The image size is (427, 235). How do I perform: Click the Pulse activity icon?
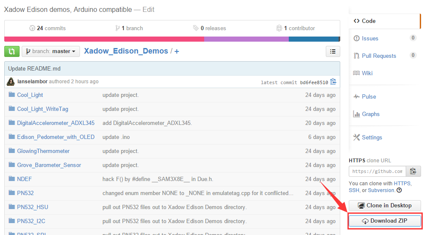point(356,96)
